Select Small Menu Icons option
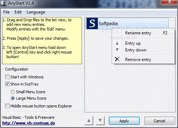The height and width of the screenshot is (128, 178). pyautogui.click(x=13, y=92)
